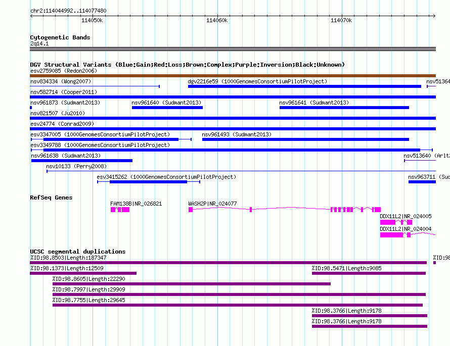Click the nsv961873 (Sudmant2013) label
The height and width of the screenshot is (346, 450).
click(x=65, y=103)
